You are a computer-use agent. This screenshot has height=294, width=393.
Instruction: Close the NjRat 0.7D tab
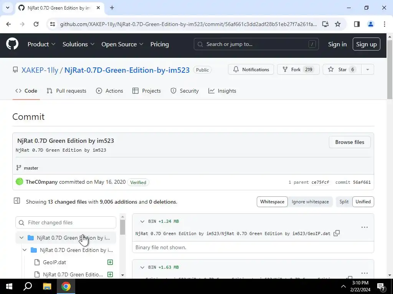[x=98, y=8]
